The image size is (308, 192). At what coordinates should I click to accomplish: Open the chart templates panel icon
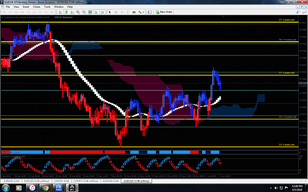(x=150, y=12)
